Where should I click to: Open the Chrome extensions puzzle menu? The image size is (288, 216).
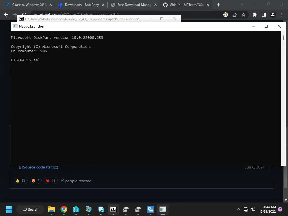[x=255, y=15]
